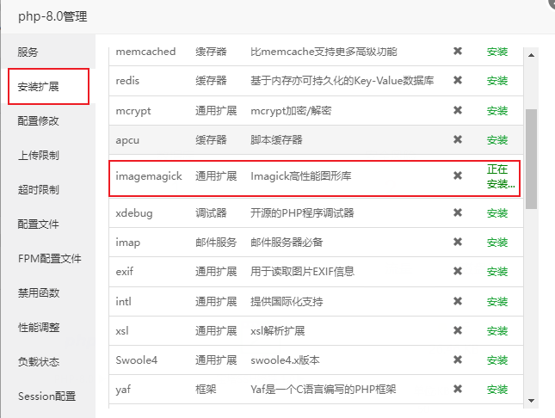Go to the FPM配置文件 section

coord(50,259)
